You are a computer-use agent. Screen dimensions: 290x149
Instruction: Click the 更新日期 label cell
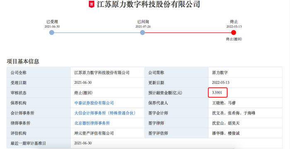176,83
